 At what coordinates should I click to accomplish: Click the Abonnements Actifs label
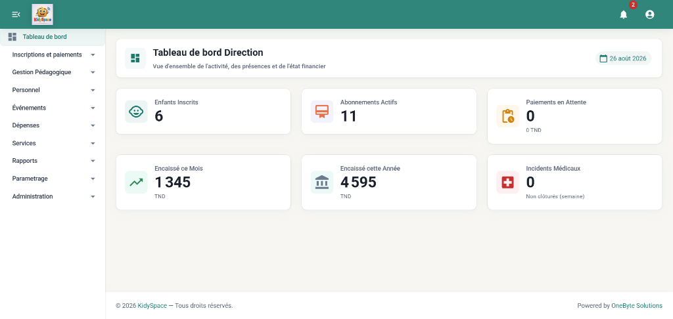coord(369,102)
